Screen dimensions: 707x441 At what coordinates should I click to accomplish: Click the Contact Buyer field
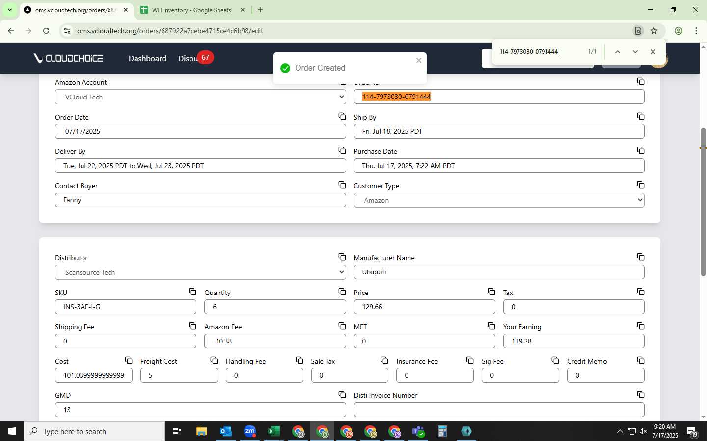click(x=200, y=200)
